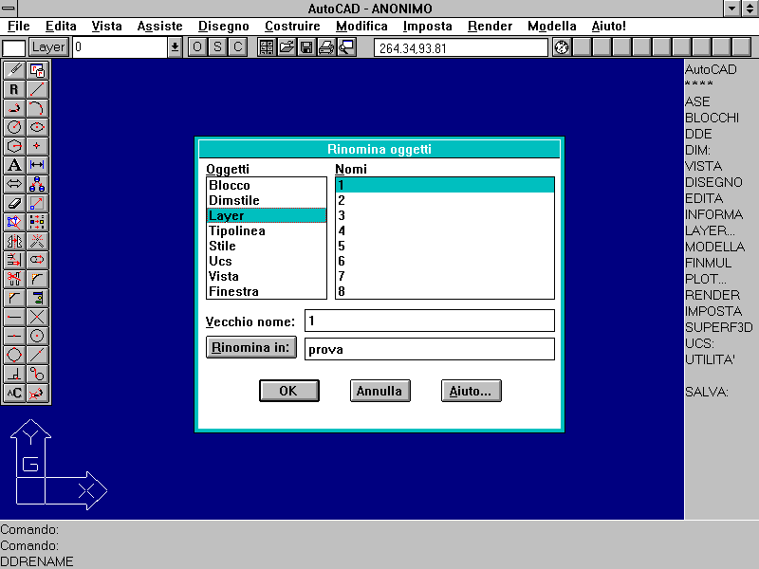The height and width of the screenshot is (569, 759).
Task: Select name 8 in Nomi list
Action: pyautogui.click(x=444, y=291)
